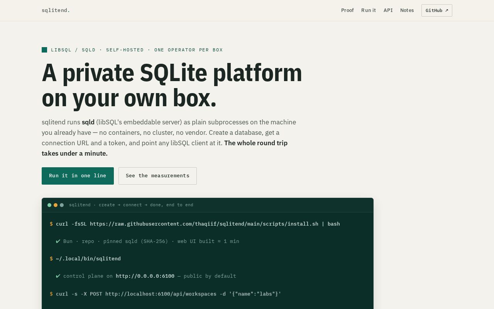Viewport: 494px width, 309px height.
Task: Click dollar prompt before curl -fsSL
Action: click(x=51, y=224)
